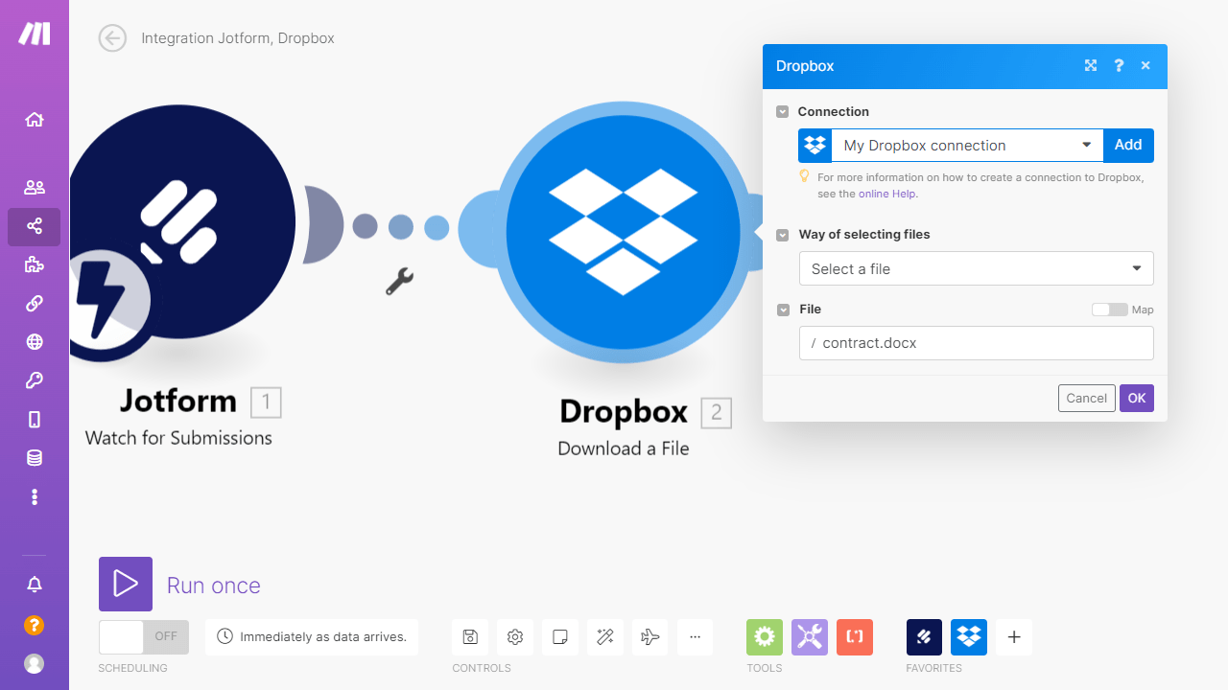Open the My Dropbox connection dropdown
Viewport: 1228px width, 690px height.
tap(967, 146)
